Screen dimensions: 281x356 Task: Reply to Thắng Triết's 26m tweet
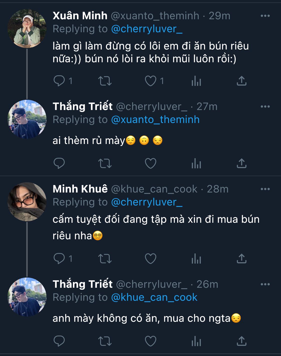[x=59, y=341]
